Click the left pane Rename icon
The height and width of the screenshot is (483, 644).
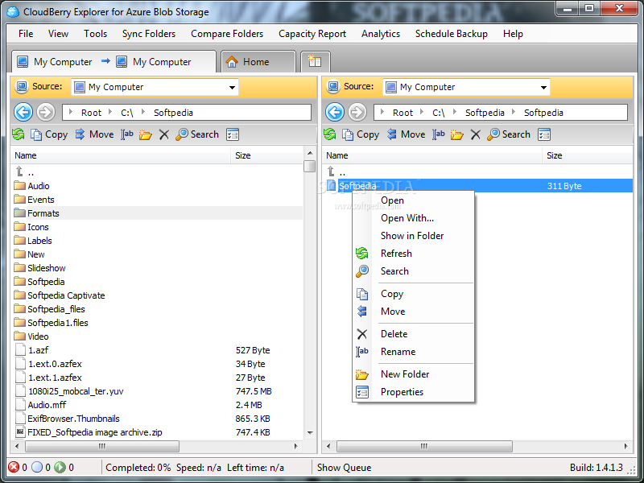pyautogui.click(x=127, y=134)
